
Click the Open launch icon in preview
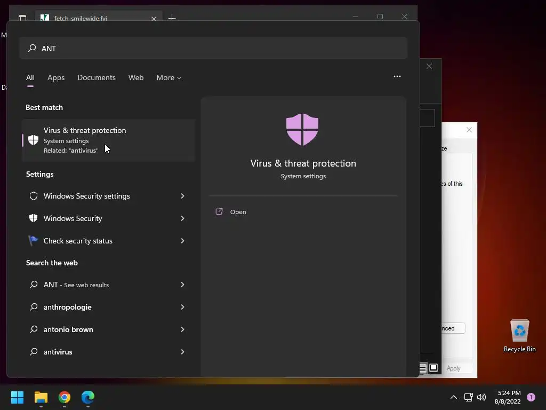click(x=219, y=211)
